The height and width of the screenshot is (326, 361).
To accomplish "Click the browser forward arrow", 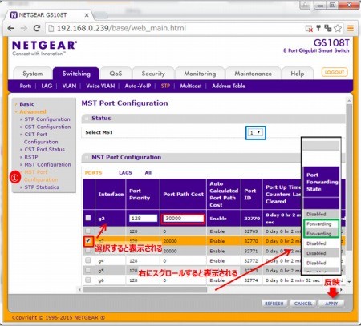I will pyautogui.click(x=24, y=28).
